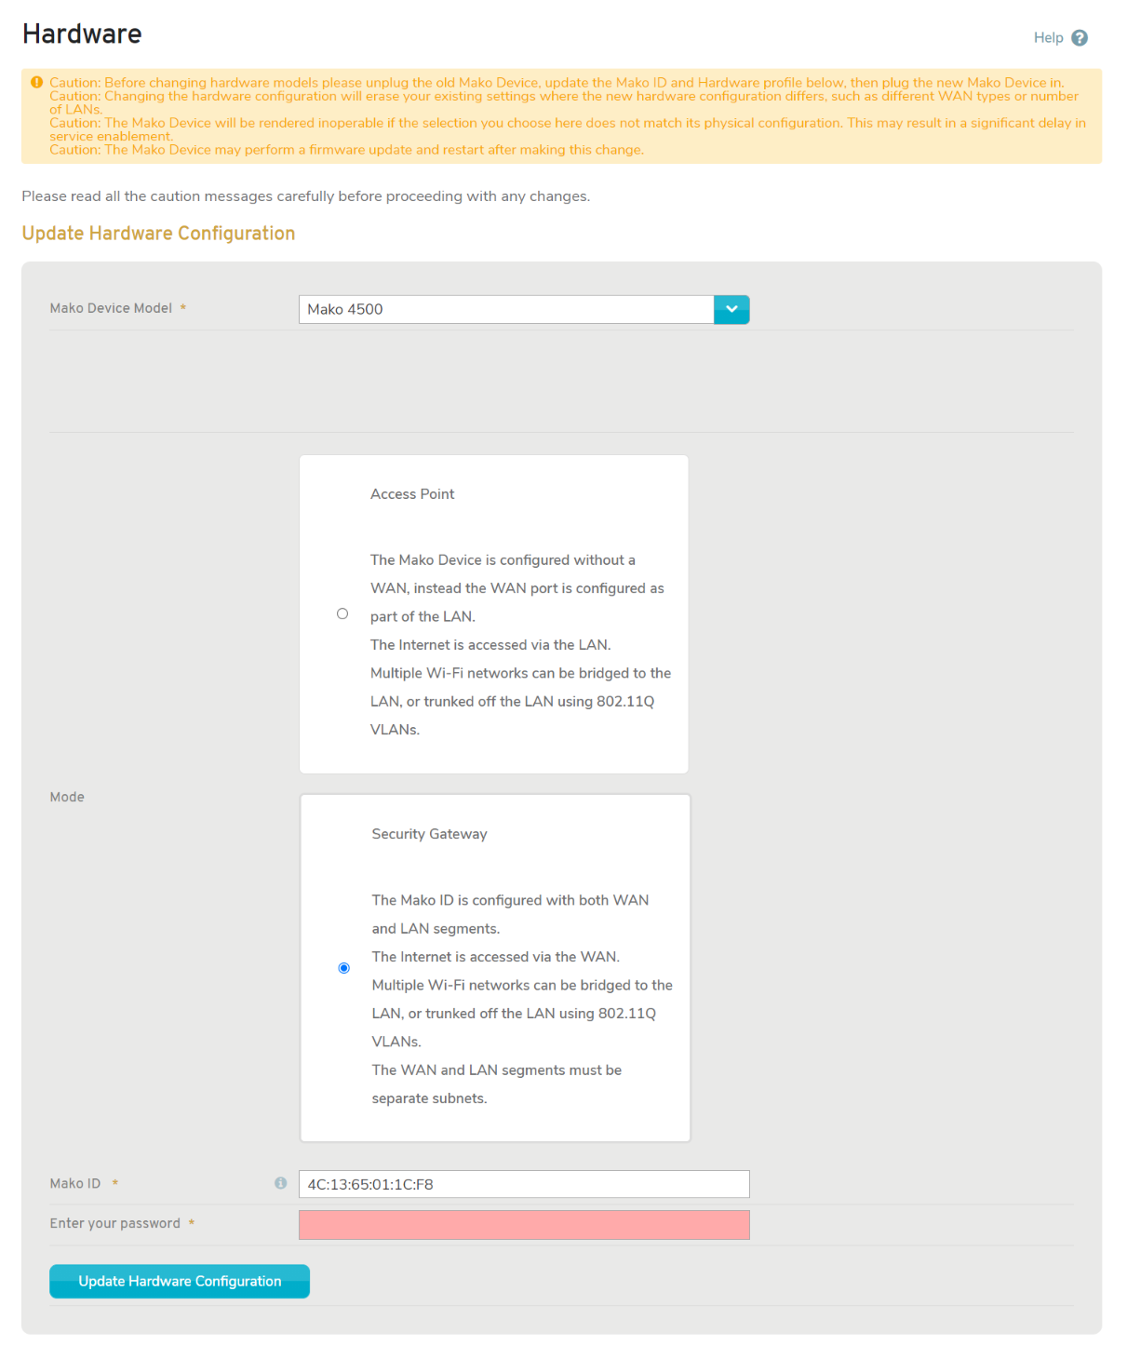Click the blue chevron dropdown arrow
Viewport: 1127px width, 1359px height.
(x=731, y=310)
